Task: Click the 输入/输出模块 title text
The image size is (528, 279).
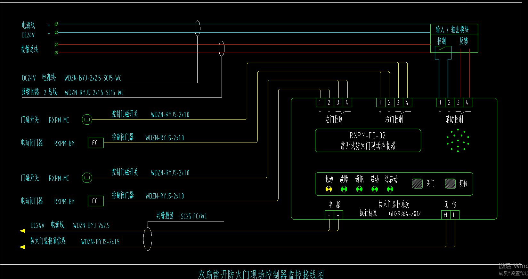Action: tap(452, 29)
